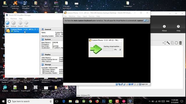186x104 pixels.
Task: Open Help in Genymotion window
Action: (178, 28)
